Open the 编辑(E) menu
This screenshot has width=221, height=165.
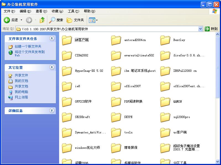(25, 11)
